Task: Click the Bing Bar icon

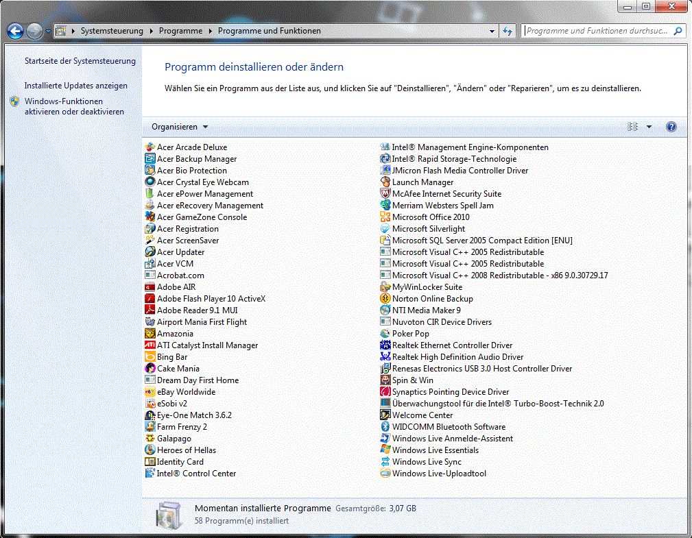Action: click(150, 357)
